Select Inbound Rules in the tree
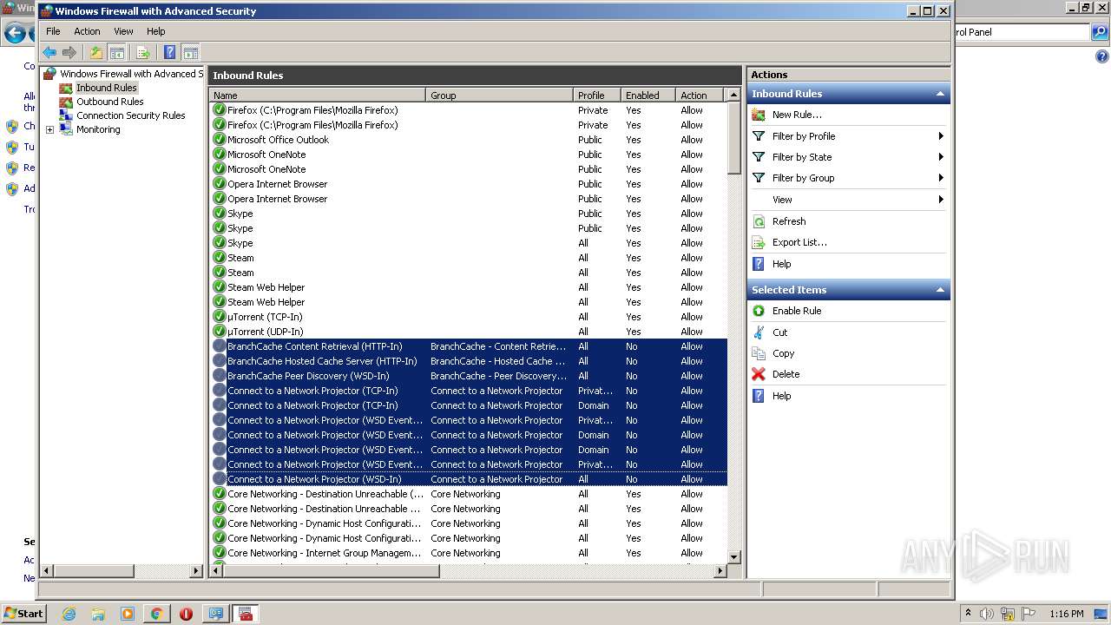Image resolution: width=1111 pixels, height=625 pixels. point(107,88)
